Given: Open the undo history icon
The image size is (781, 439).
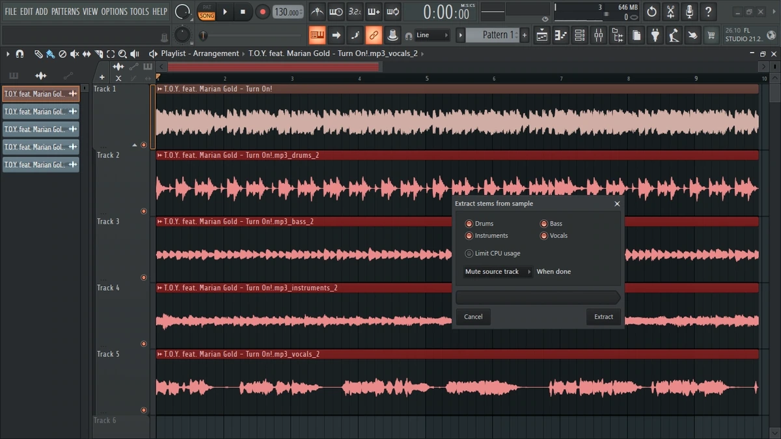Looking at the screenshot, I should click(x=651, y=12).
